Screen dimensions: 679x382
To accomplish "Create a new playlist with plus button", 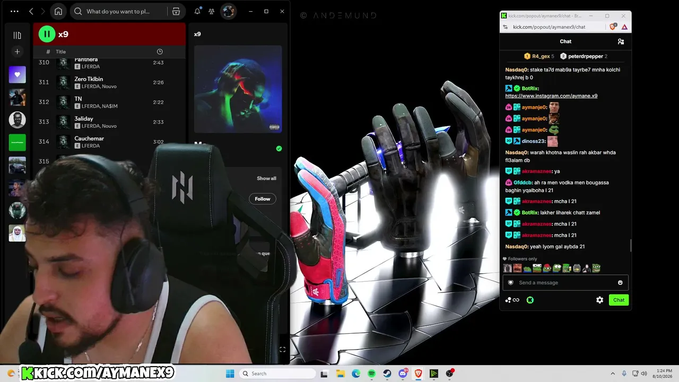I will pyautogui.click(x=17, y=51).
